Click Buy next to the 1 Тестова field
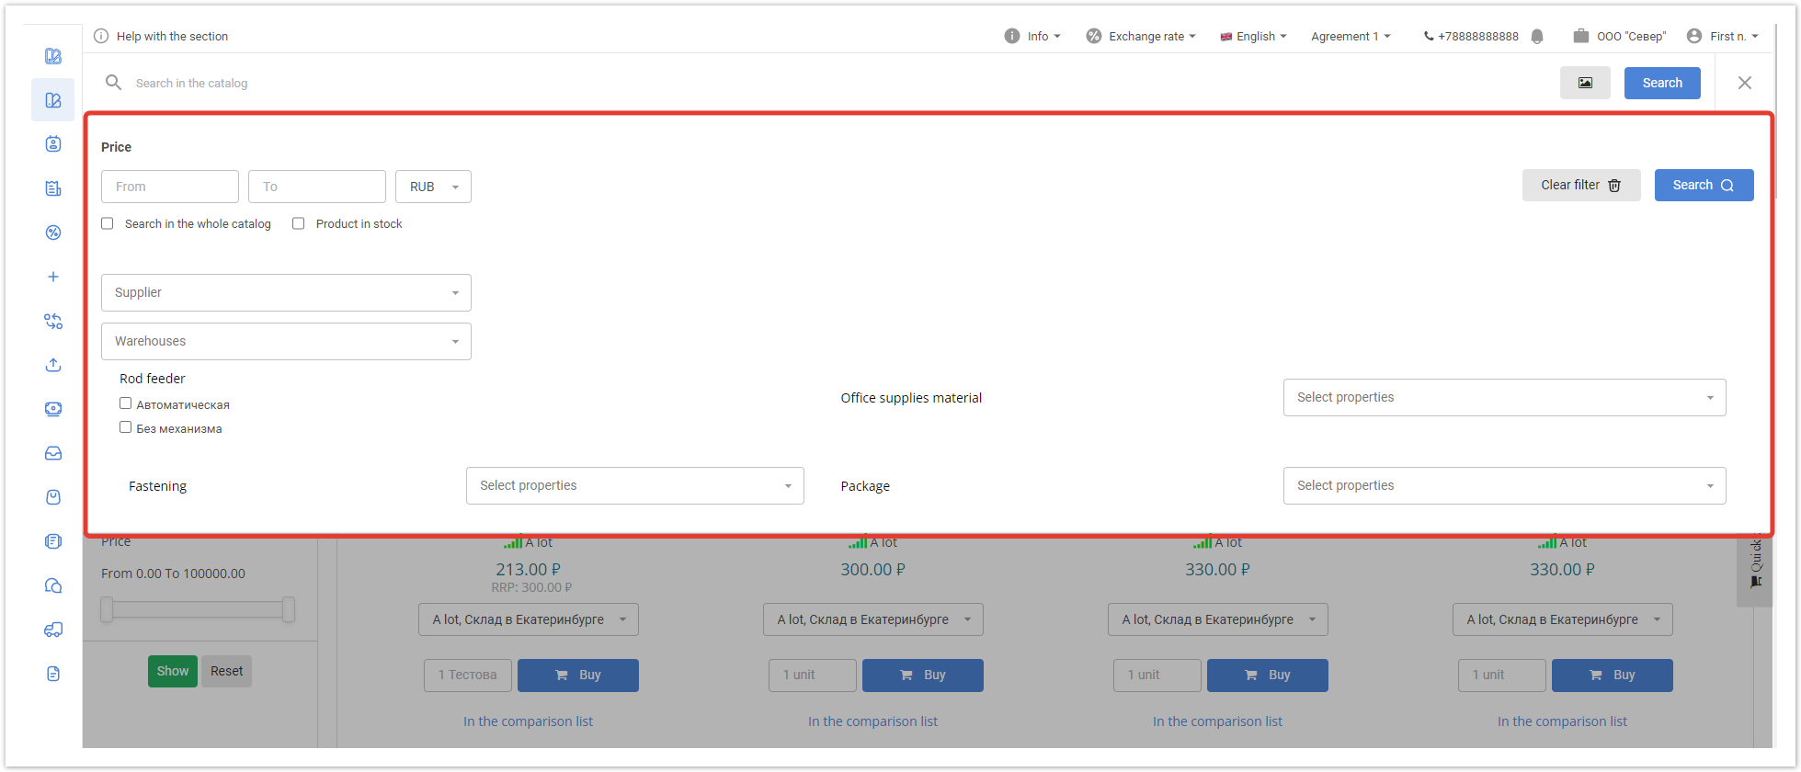Screen dimensions: 1801x772 point(578,675)
